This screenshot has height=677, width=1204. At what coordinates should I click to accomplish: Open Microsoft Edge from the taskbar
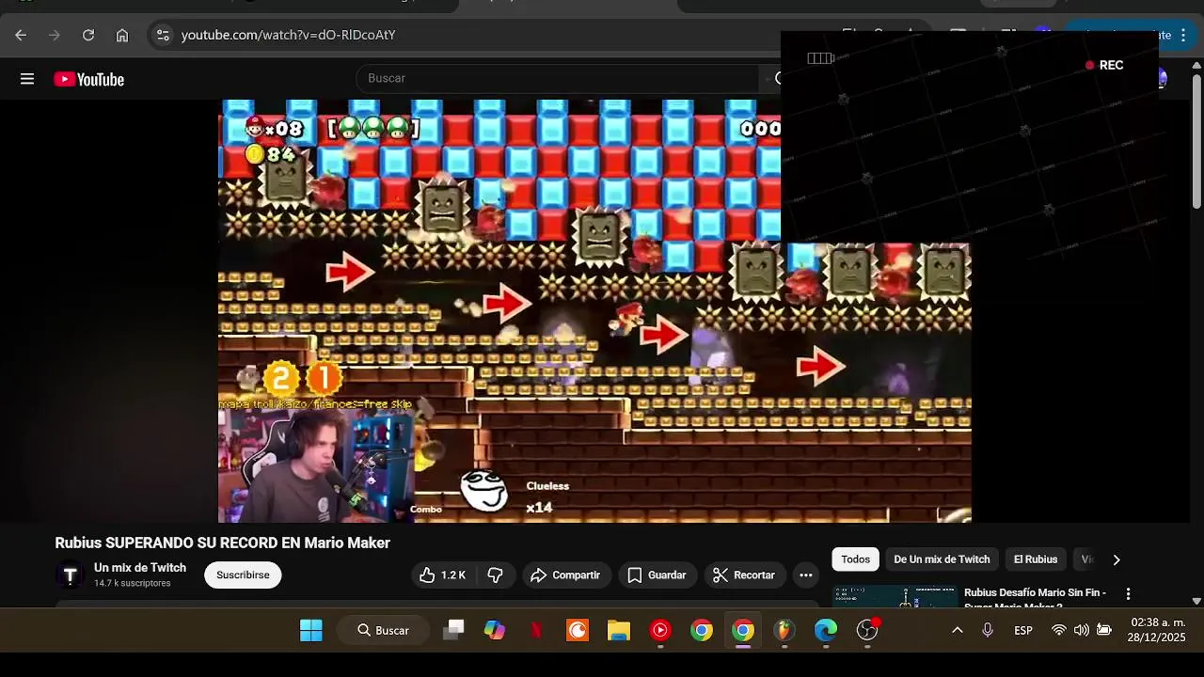point(826,630)
